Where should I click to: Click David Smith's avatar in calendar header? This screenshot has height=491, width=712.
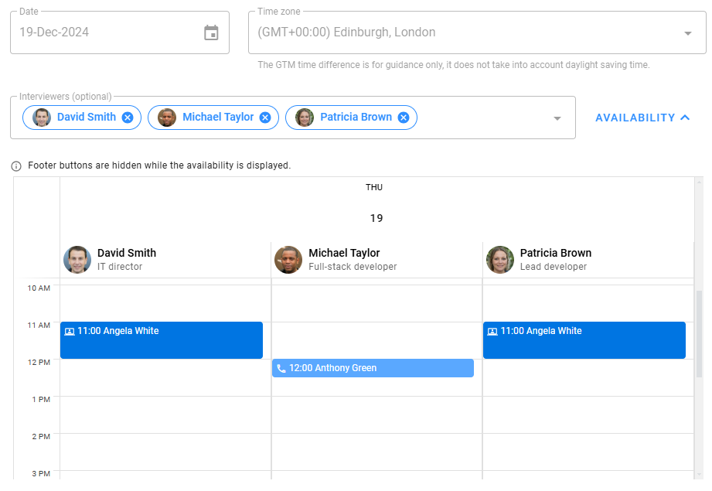[77, 260]
